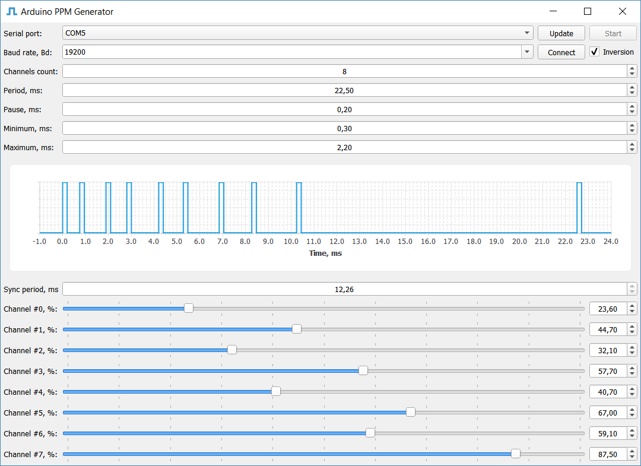Click the Minimum value field 0,30
Viewport: 641px width, 466px height.
[344, 128]
